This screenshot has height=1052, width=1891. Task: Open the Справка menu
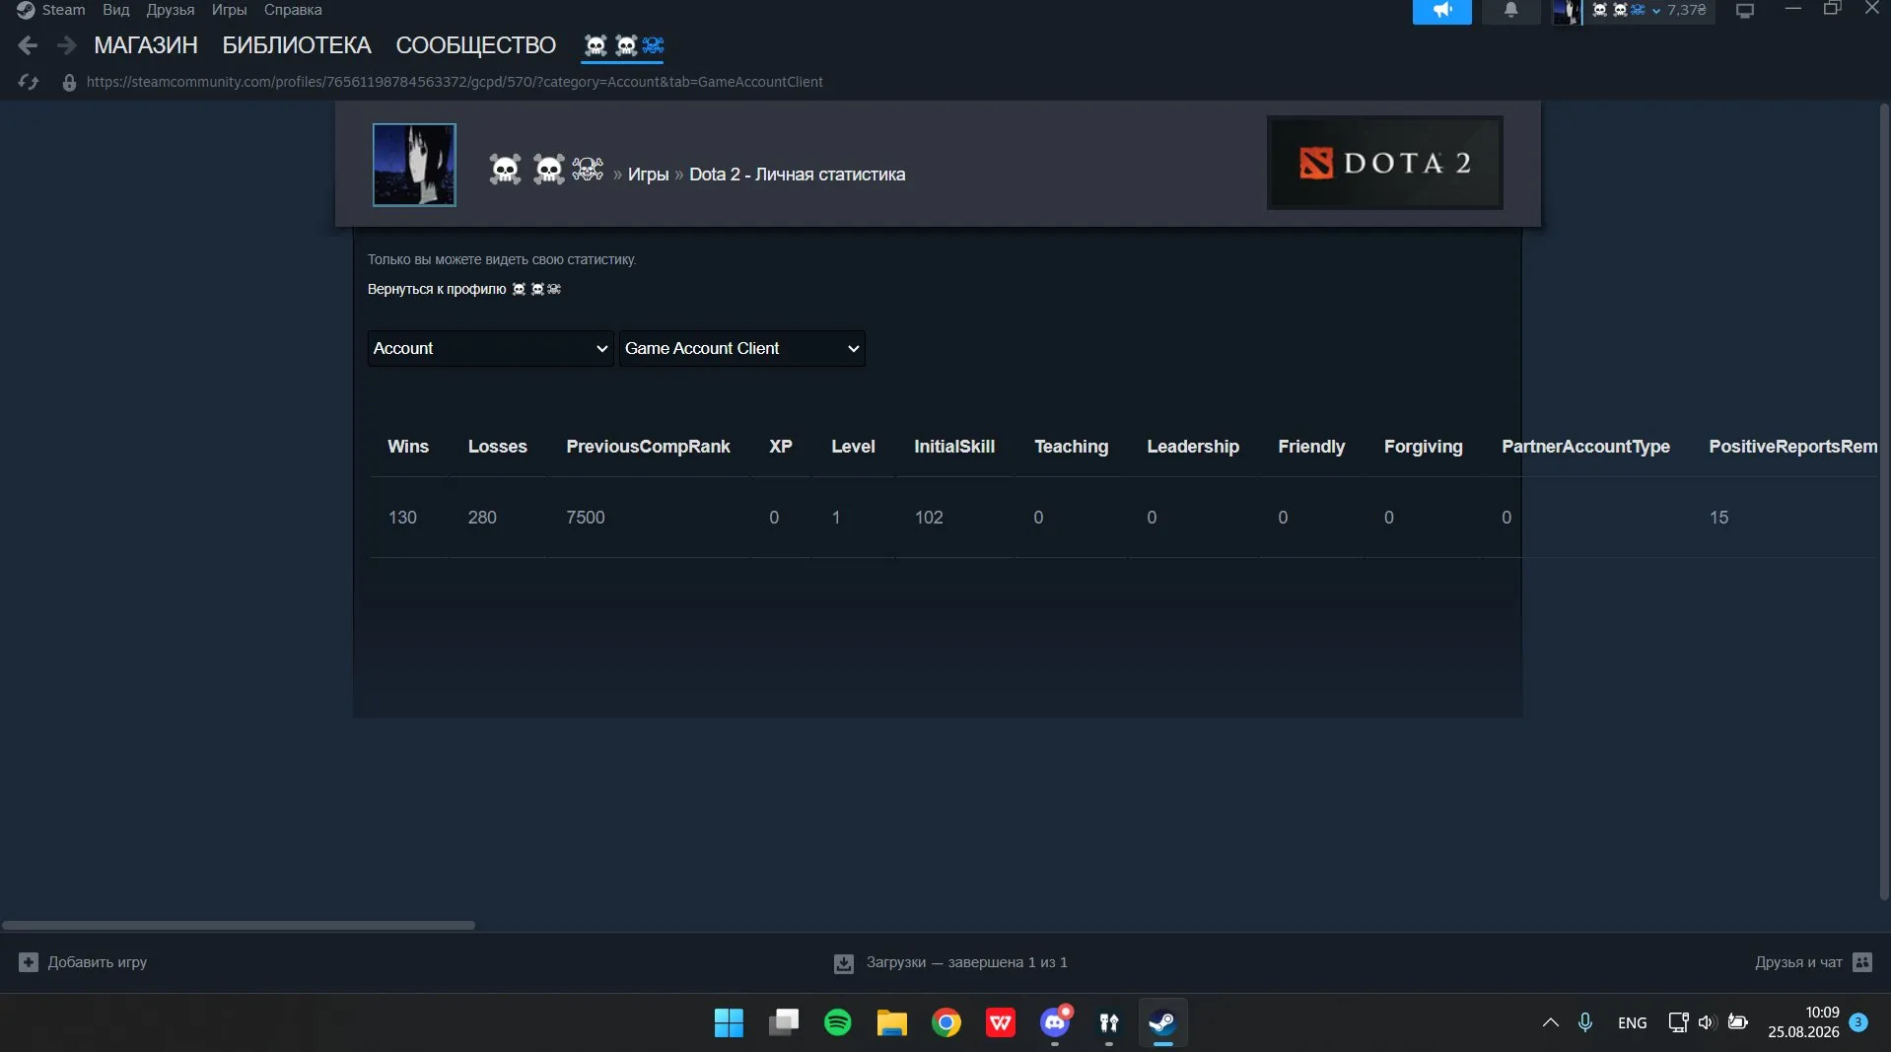[293, 10]
